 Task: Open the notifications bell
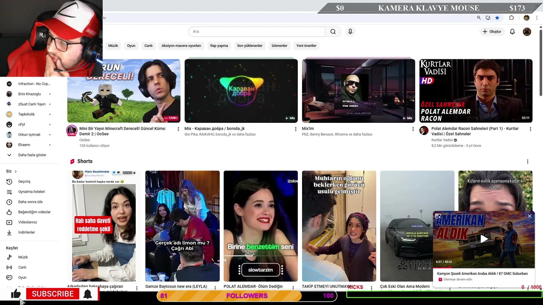[512, 32]
